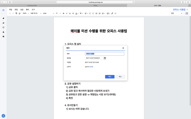Image resolution: width=191 pixels, height=119 pixels.
Task: Click the document heading text
Action: 99,31
